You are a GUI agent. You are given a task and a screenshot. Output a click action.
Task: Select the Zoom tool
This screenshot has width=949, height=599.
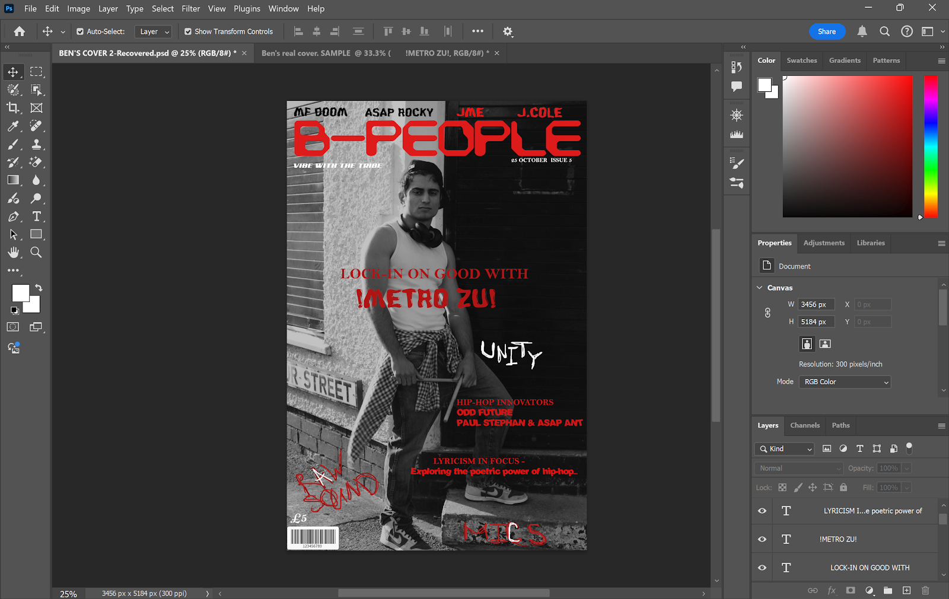[36, 253]
